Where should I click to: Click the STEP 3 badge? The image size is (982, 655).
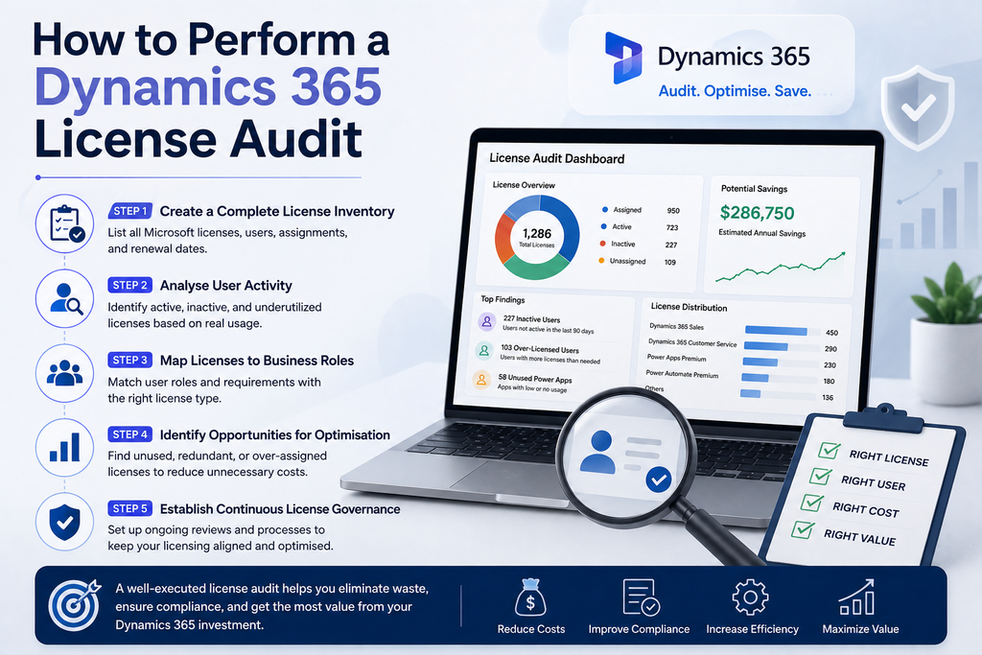click(129, 360)
